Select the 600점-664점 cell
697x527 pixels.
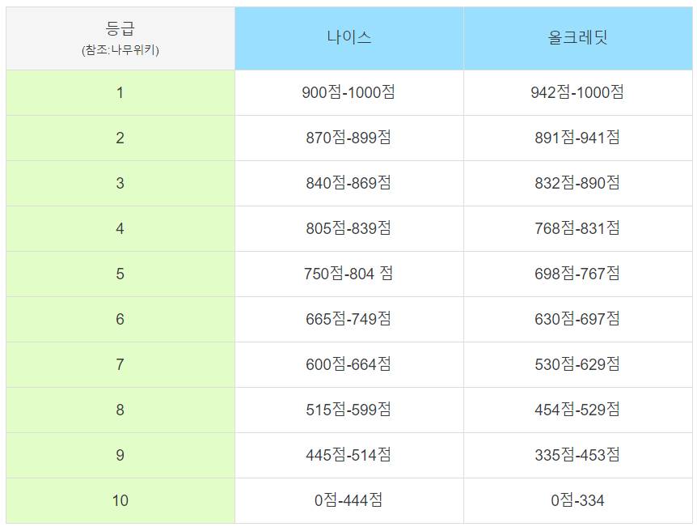[349, 365]
